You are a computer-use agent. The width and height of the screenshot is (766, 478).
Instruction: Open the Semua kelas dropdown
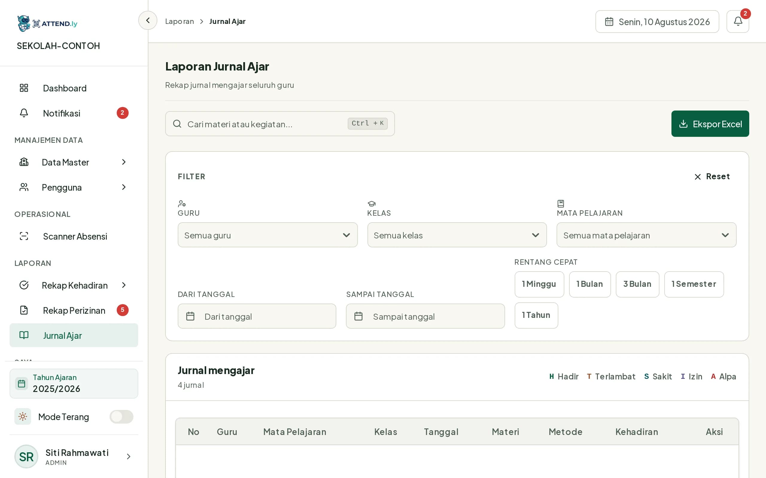[457, 235]
